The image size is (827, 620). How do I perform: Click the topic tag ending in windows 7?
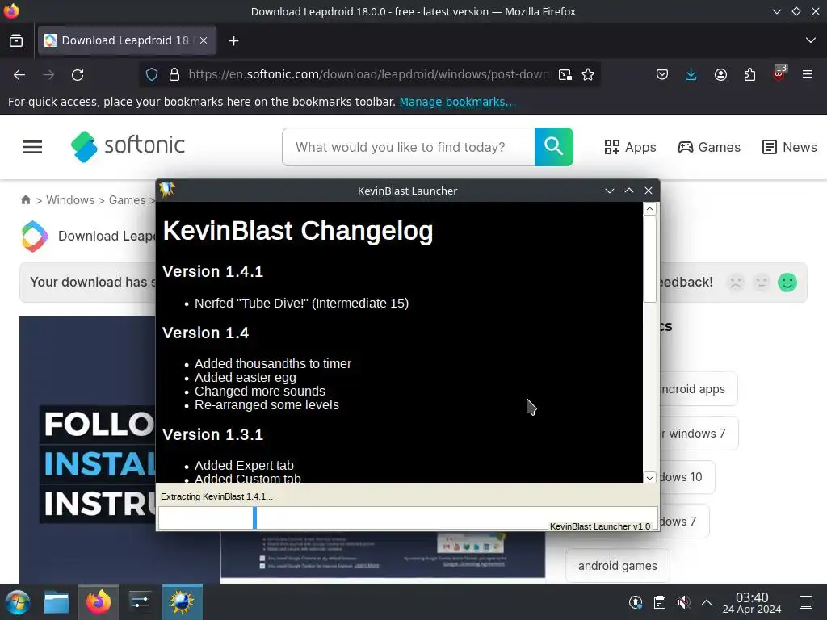(699, 434)
